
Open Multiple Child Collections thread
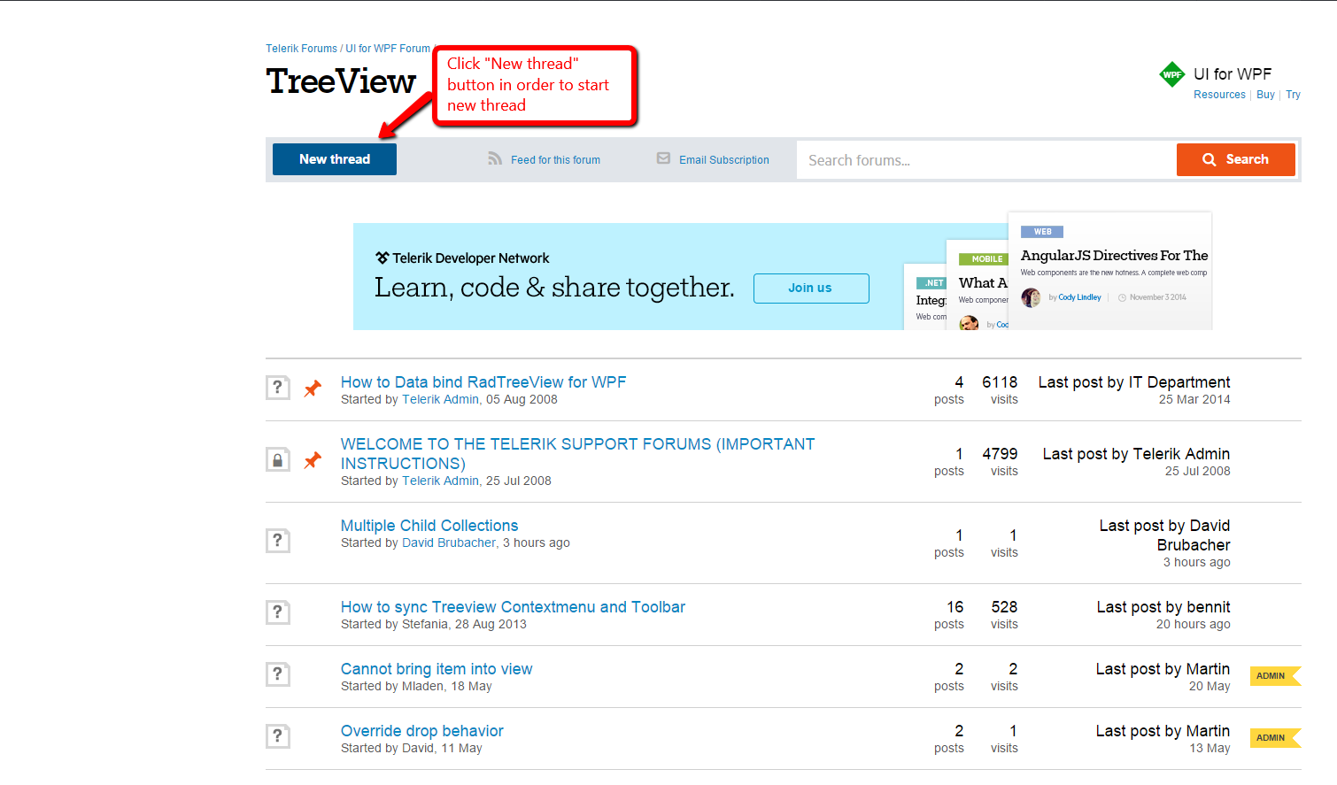tap(429, 526)
